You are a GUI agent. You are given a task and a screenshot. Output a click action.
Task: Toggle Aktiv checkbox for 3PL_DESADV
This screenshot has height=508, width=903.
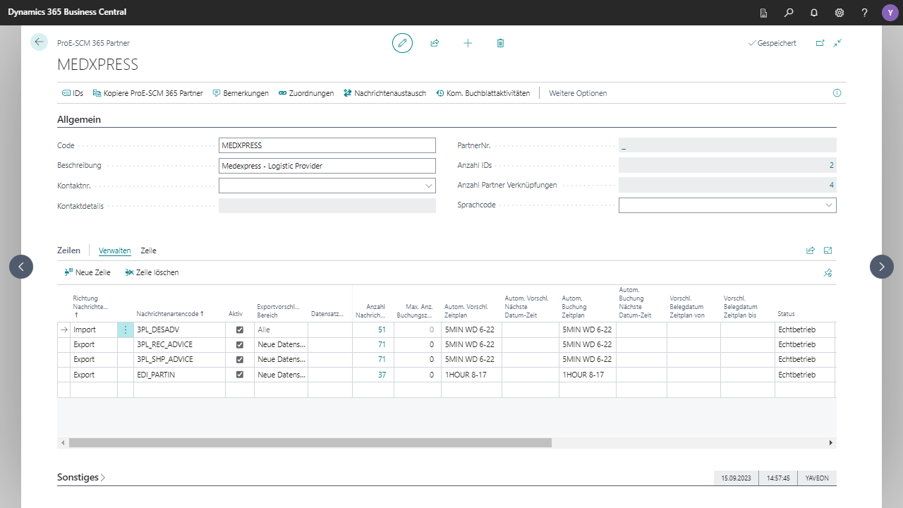tap(240, 329)
